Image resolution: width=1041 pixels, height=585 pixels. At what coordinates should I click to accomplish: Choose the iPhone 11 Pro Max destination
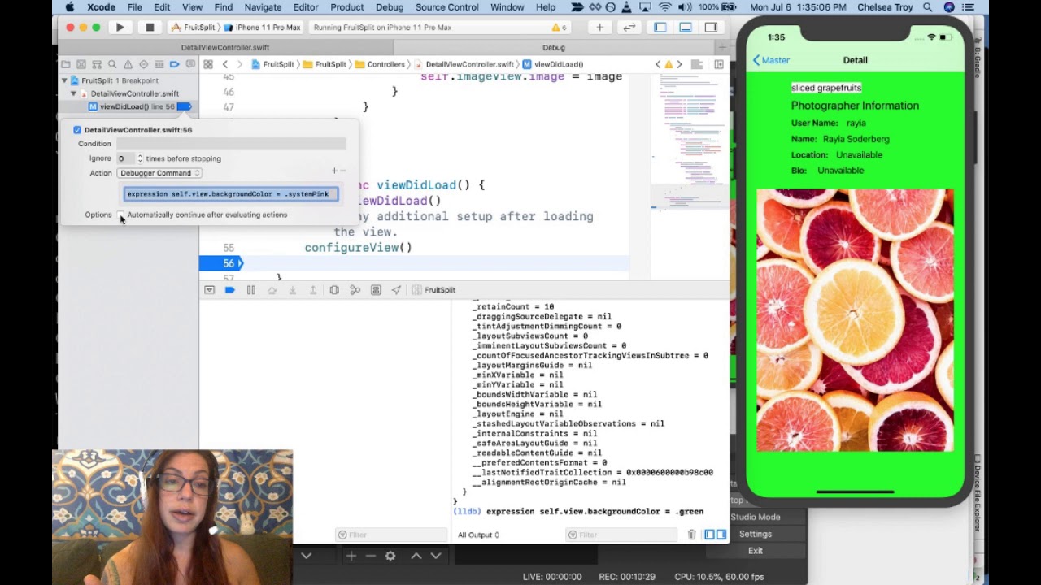click(262, 28)
